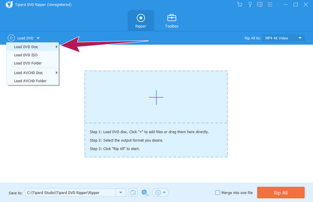Switch to the Ripper tab
Image resolution: width=313 pixels, height=202 pixels.
[x=141, y=21]
